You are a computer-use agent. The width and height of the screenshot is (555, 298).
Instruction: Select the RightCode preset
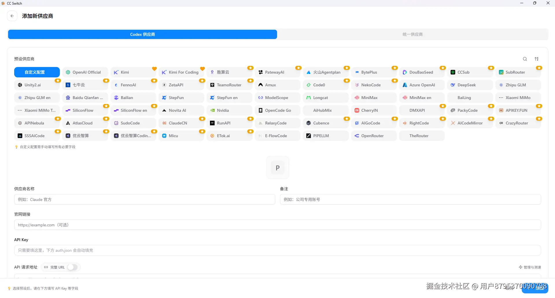click(x=422, y=123)
